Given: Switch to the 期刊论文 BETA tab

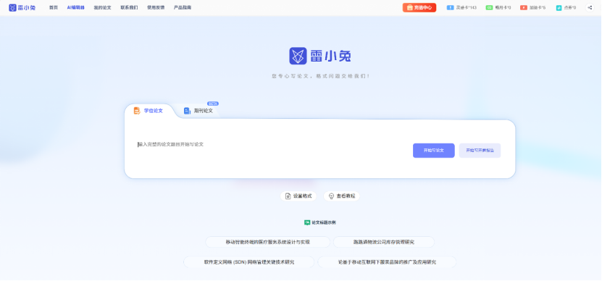Looking at the screenshot, I should coord(198,111).
